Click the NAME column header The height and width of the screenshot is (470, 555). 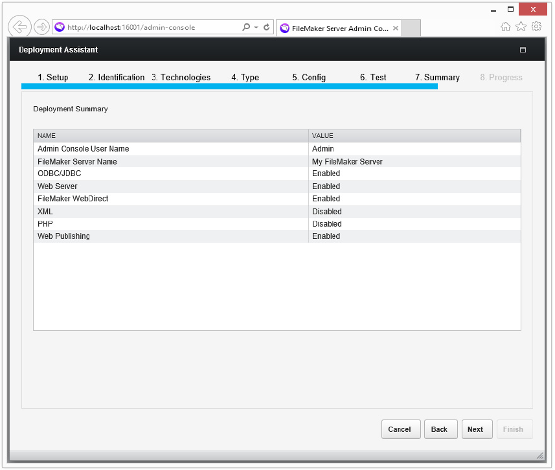coord(171,136)
